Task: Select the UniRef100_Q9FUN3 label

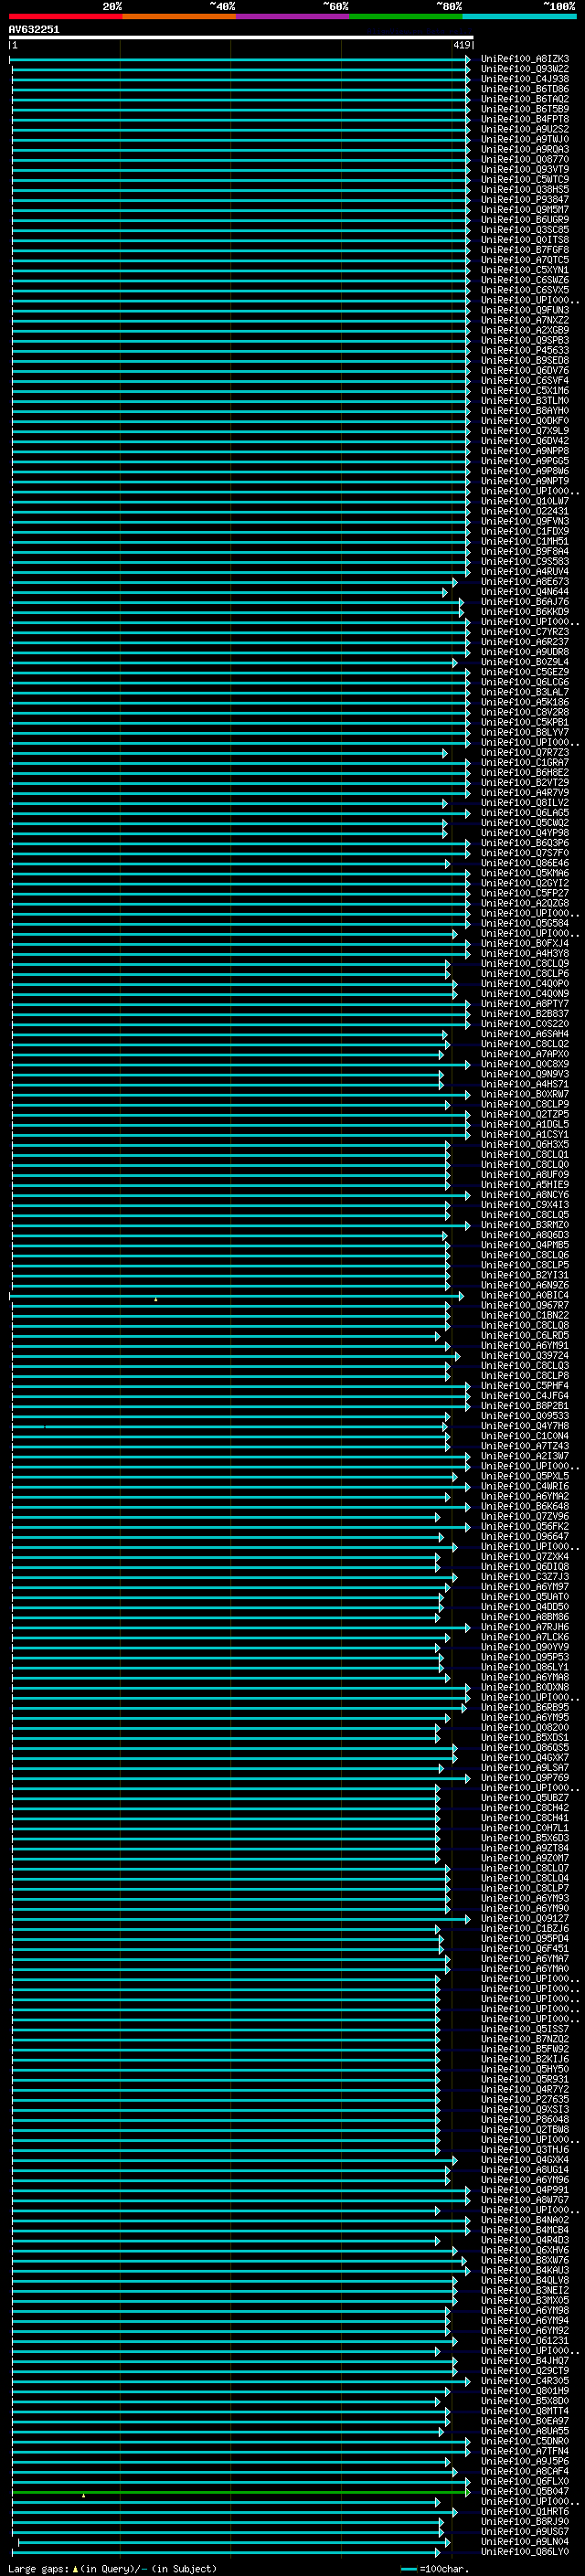Action: 524,310
